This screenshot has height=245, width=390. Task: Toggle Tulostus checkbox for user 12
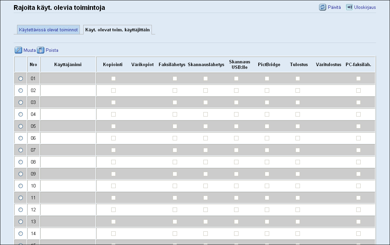[x=298, y=210]
